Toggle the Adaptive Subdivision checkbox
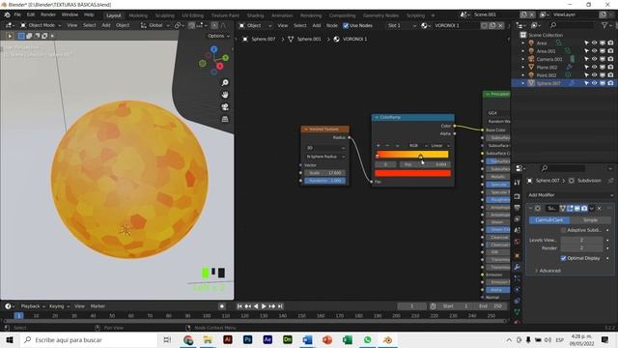This screenshot has height=348, width=618. (563, 230)
